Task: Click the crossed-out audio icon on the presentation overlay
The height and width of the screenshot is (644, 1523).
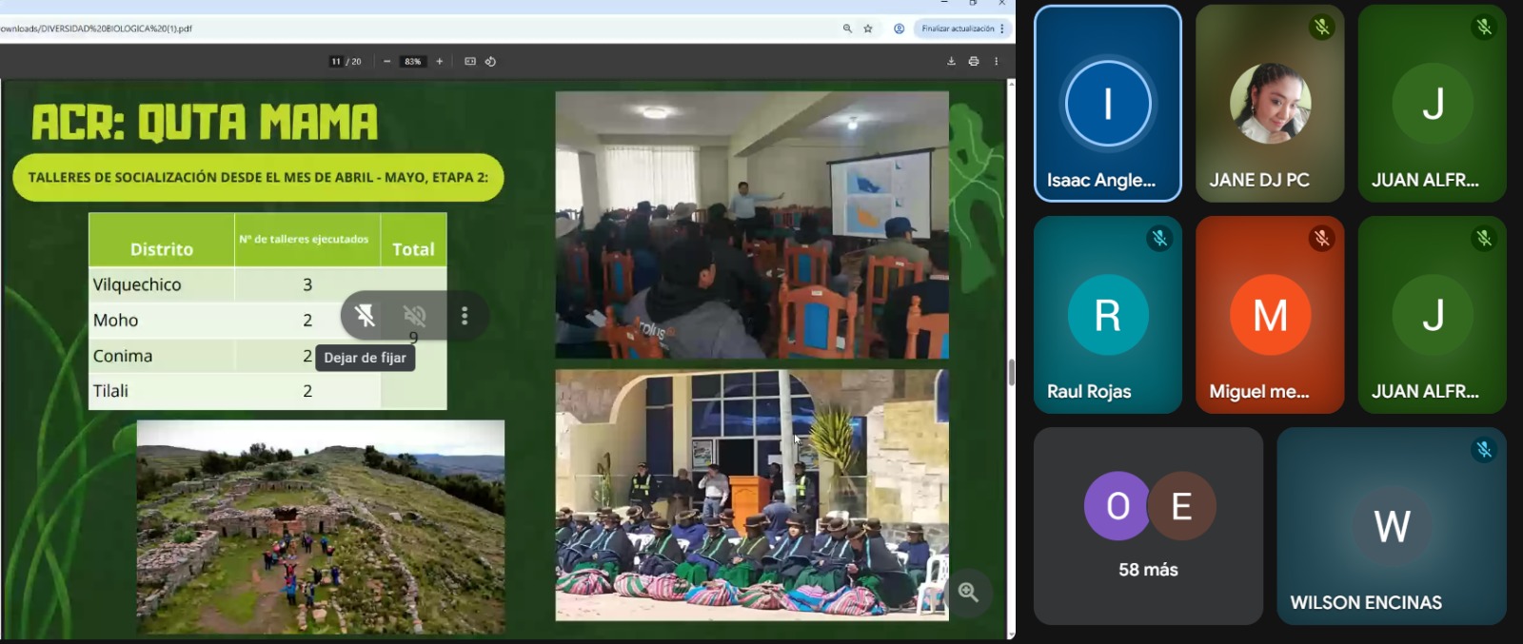Action: pos(415,316)
